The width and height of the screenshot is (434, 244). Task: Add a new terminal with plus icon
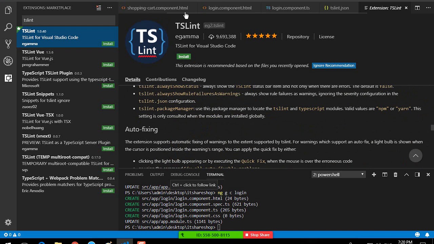pyautogui.click(x=374, y=175)
